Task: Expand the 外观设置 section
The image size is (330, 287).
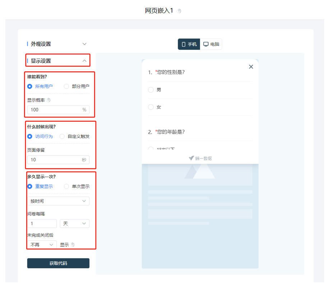Action: coord(58,44)
